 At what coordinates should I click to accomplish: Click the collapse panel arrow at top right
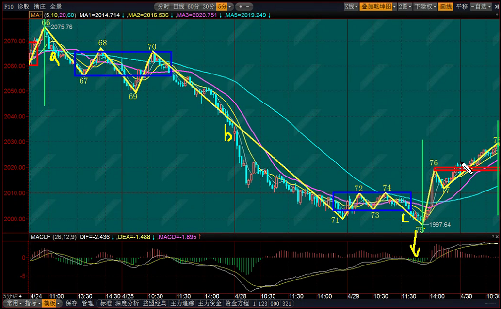pyautogui.click(x=497, y=6)
